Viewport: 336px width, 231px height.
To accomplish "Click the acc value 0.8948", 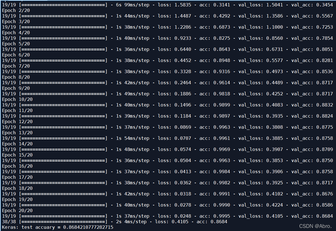I will point(222,60).
